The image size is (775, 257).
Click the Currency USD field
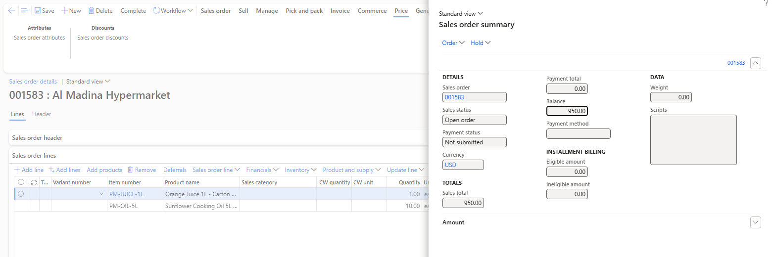pos(463,165)
